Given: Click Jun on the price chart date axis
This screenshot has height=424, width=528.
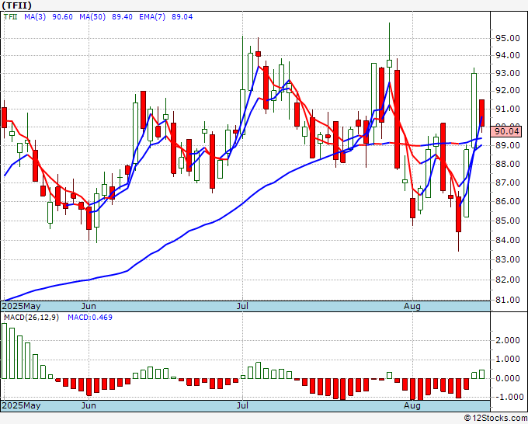Looking at the screenshot, I should point(89,306).
